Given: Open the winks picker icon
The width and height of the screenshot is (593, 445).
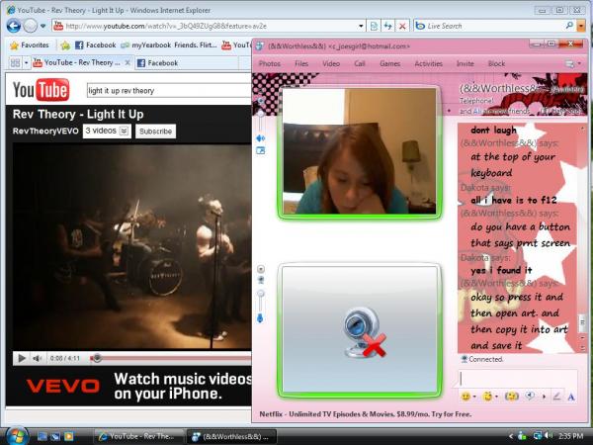Looking at the screenshot, I should pos(488,397).
